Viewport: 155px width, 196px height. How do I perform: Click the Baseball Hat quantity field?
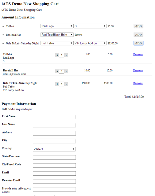tap(62, 71)
